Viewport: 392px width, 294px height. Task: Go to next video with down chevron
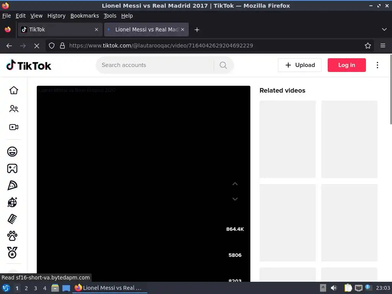point(235,199)
